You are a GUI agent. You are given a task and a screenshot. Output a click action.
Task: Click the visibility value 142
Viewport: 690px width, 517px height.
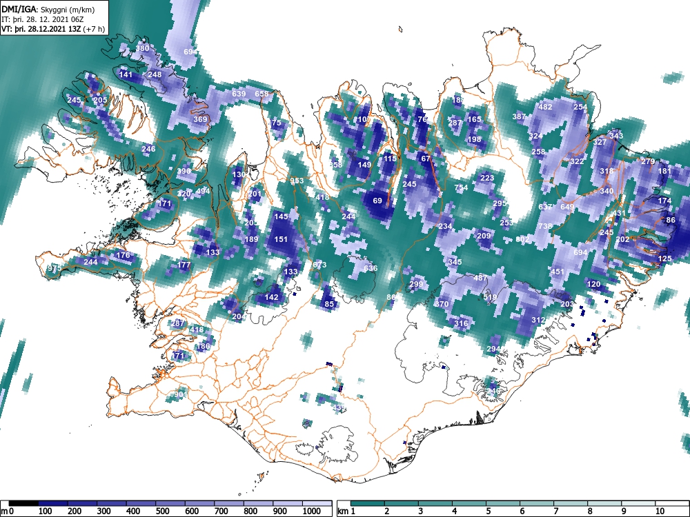(271, 297)
